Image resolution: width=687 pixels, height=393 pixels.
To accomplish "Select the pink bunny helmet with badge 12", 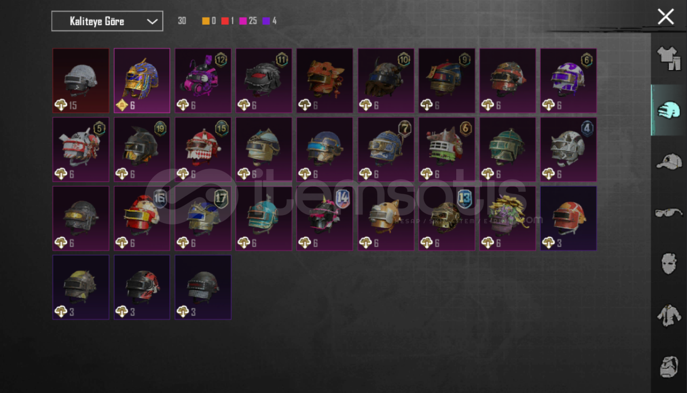I will click(x=203, y=81).
